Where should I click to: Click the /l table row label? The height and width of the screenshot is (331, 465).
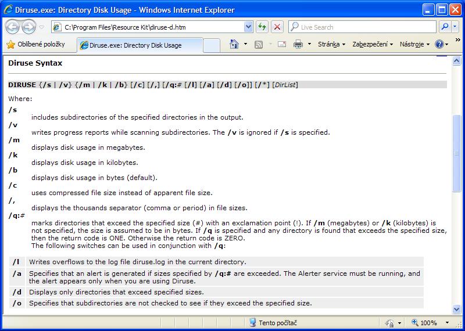point(16,262)
